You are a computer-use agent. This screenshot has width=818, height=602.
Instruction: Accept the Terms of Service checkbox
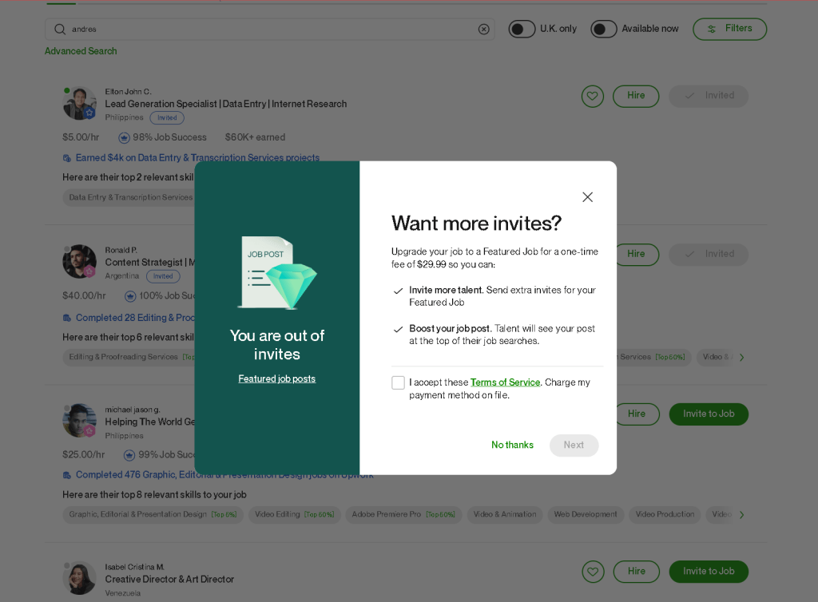[x=398, y=382]
